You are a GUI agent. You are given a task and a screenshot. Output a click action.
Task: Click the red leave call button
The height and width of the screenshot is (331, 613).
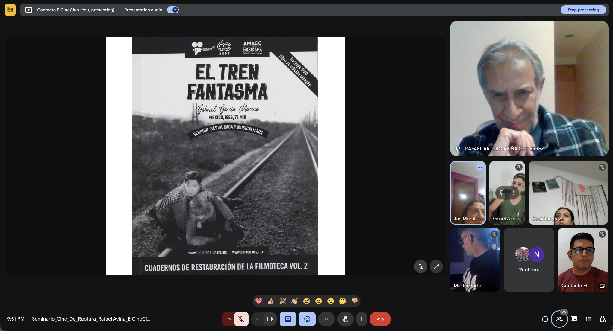tap(380, 319)
